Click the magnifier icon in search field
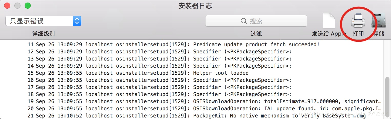 pyautogui.click(x=244, y=21)
